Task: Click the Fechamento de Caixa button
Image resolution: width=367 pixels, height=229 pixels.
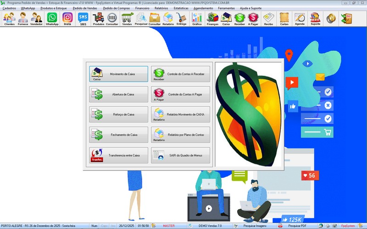Action: click(x=118, y=135)
